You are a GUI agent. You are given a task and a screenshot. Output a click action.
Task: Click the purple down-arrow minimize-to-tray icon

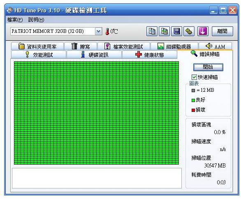click(203, 31)
